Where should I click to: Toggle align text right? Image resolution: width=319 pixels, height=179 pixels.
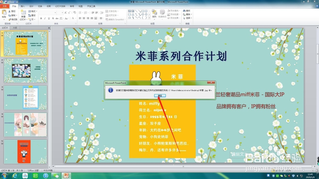[88, 18]
